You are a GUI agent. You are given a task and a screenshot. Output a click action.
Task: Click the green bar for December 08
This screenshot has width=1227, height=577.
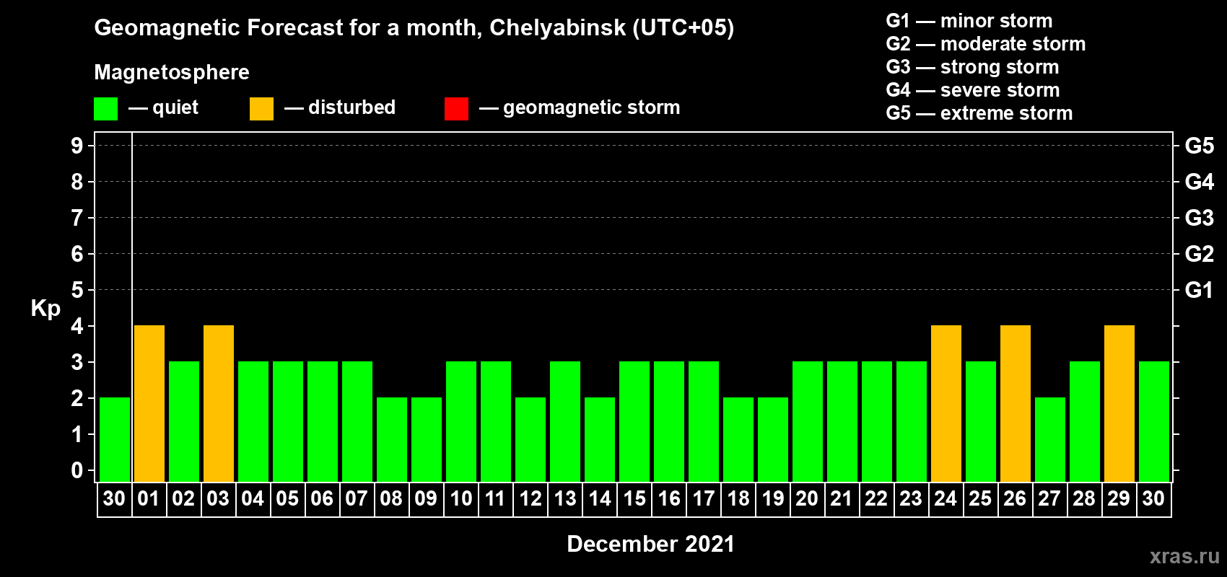392,439
